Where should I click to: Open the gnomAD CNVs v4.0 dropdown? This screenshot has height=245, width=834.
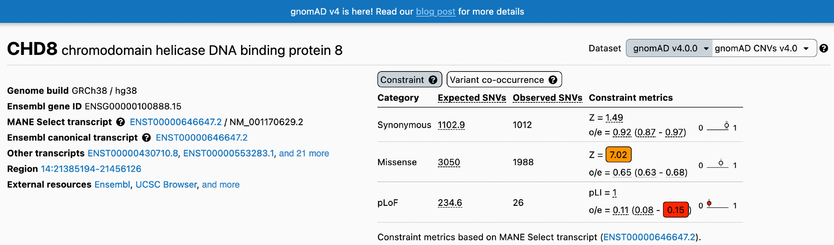[762, 48]
